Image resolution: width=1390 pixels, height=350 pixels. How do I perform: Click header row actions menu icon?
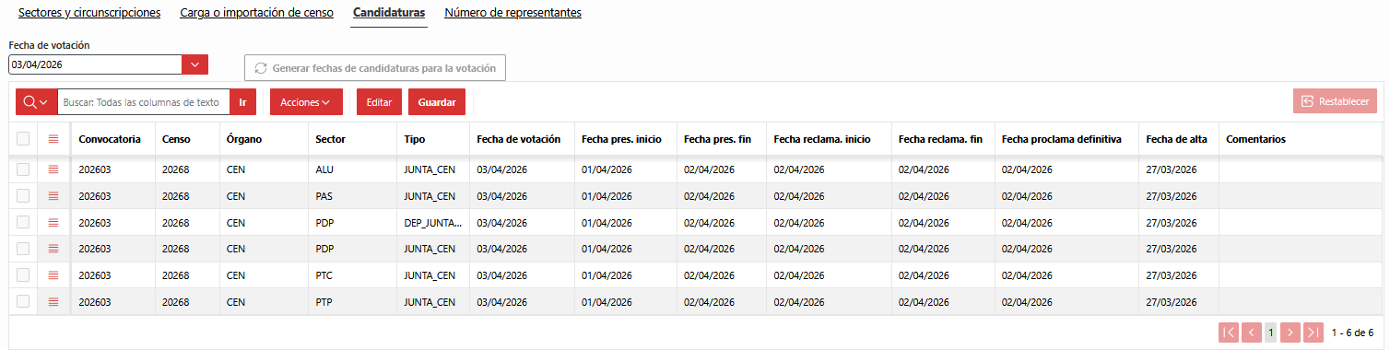tap(53, 139)
